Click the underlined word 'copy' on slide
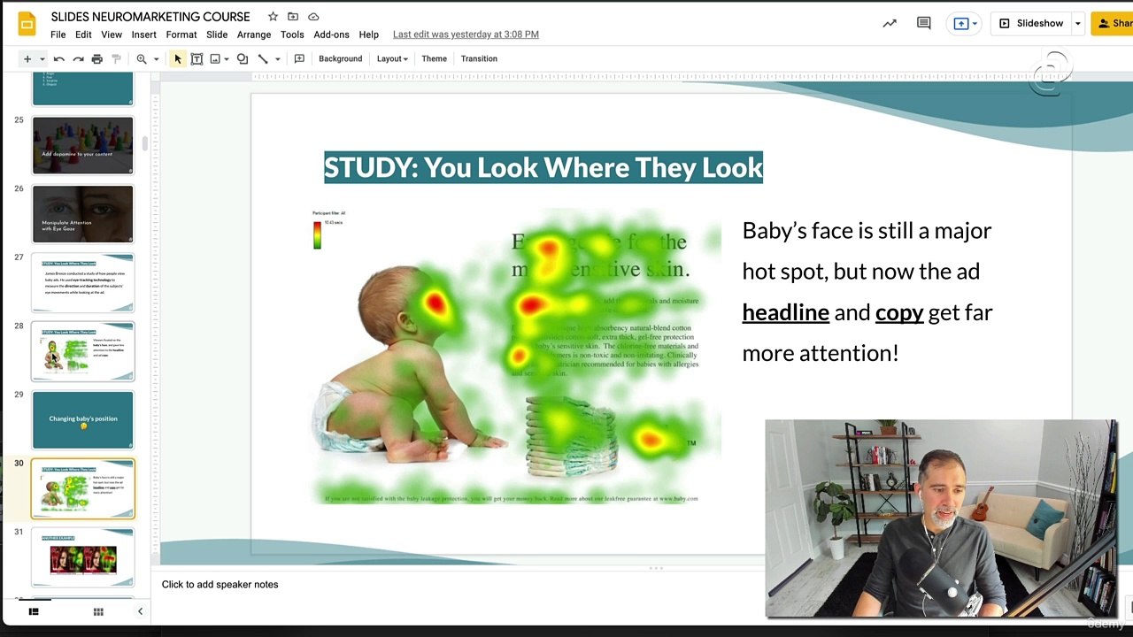 point(899,312)
